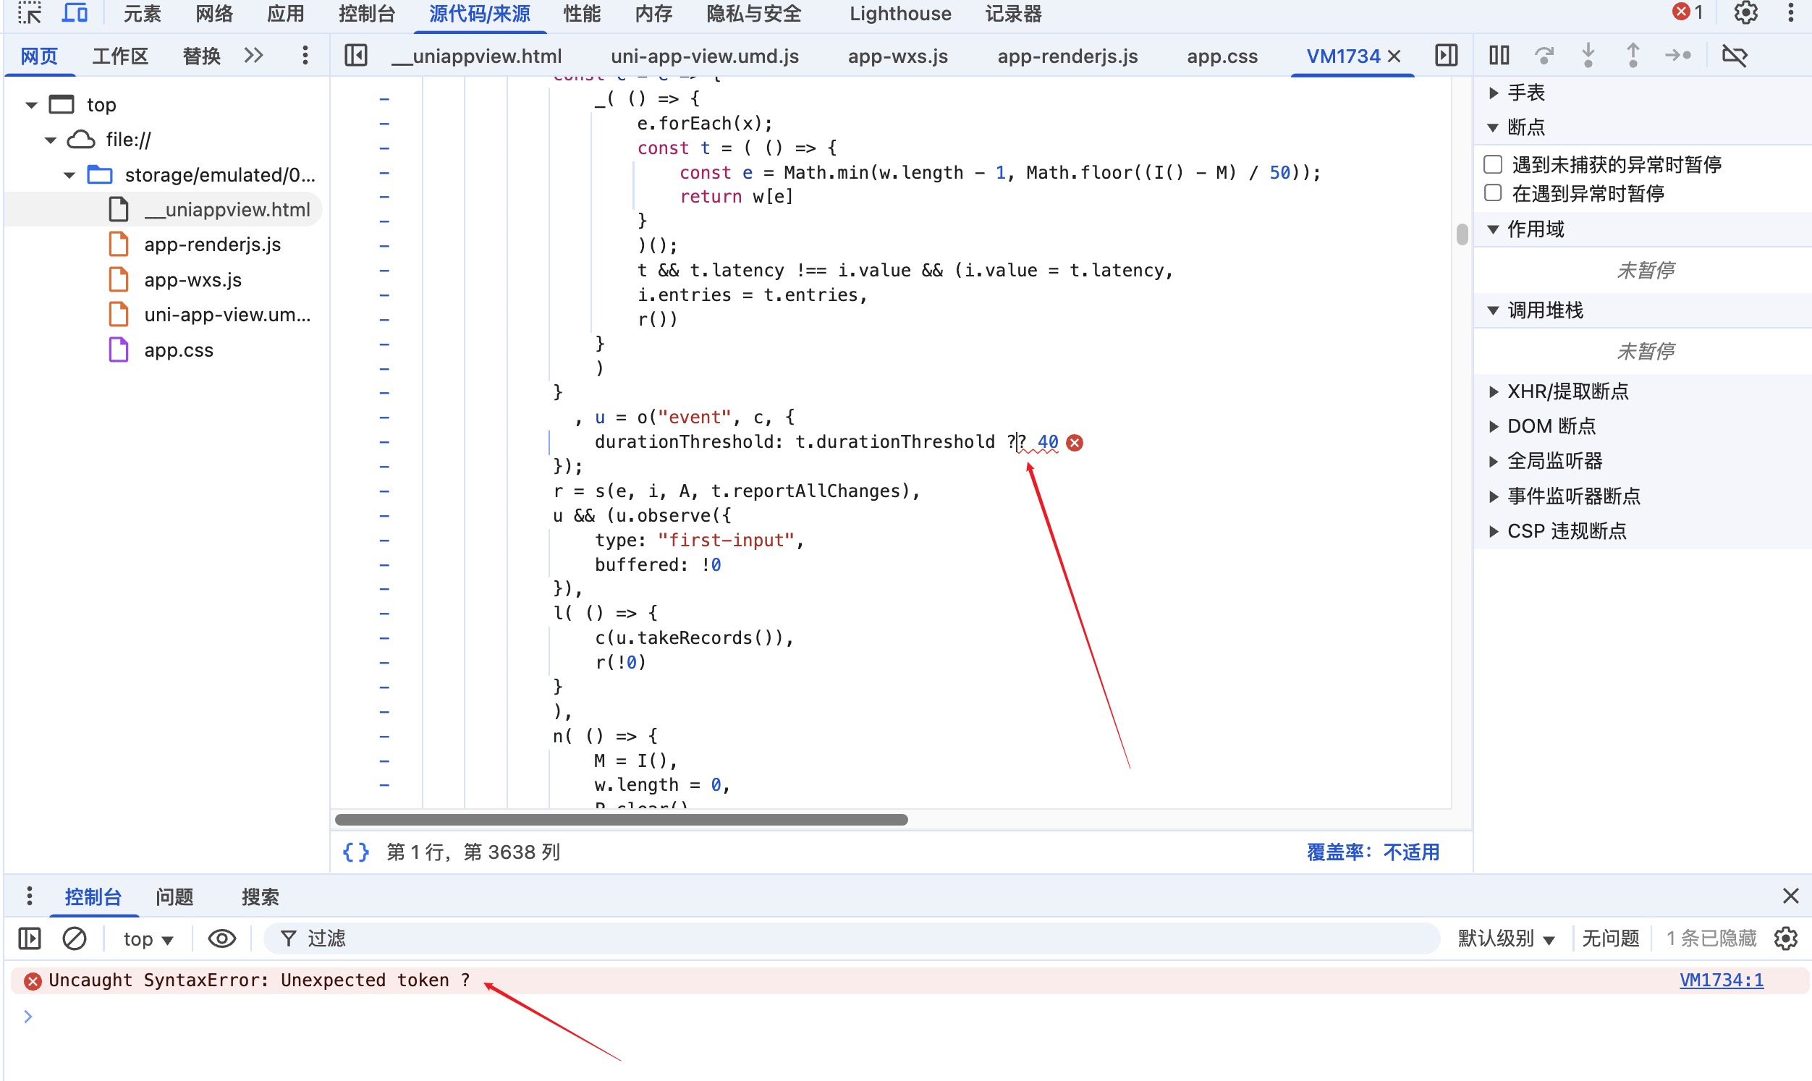Check pause on caught exceptions box
This screenshot has height=1081, width=1812.
click(1493, 193)
